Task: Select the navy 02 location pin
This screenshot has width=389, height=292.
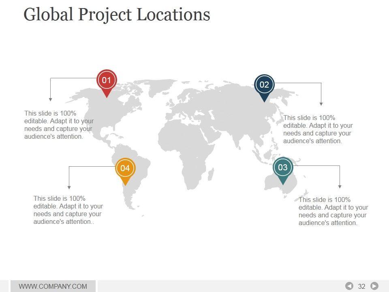Action: (x=264, y=85)
